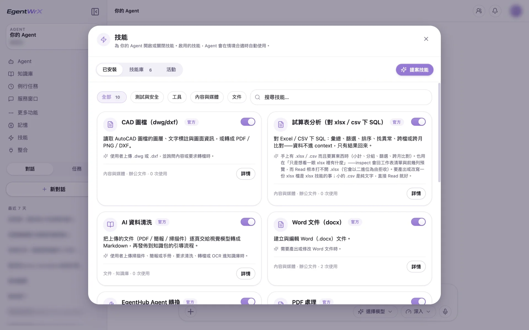Click the 搜尋技能 search field
This screenshot has width=529, height=330.
[x=341, y=97]
